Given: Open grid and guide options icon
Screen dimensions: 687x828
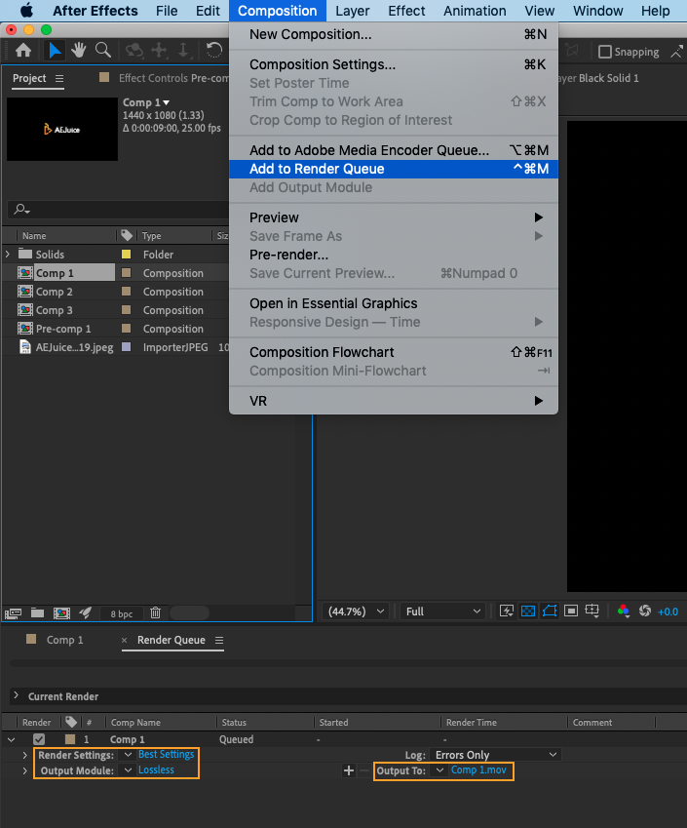Looking at the screenshot, I should click(x=592, y=611).
